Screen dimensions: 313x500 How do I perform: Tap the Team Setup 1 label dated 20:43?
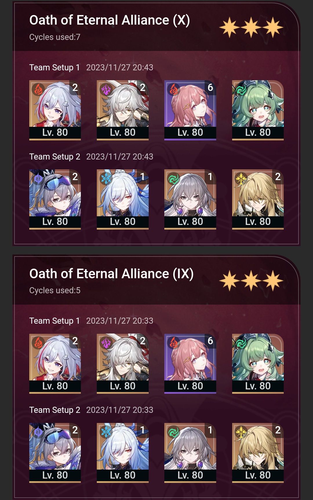54,67
